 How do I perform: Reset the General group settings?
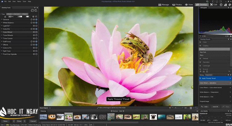(x=32, y=20)
